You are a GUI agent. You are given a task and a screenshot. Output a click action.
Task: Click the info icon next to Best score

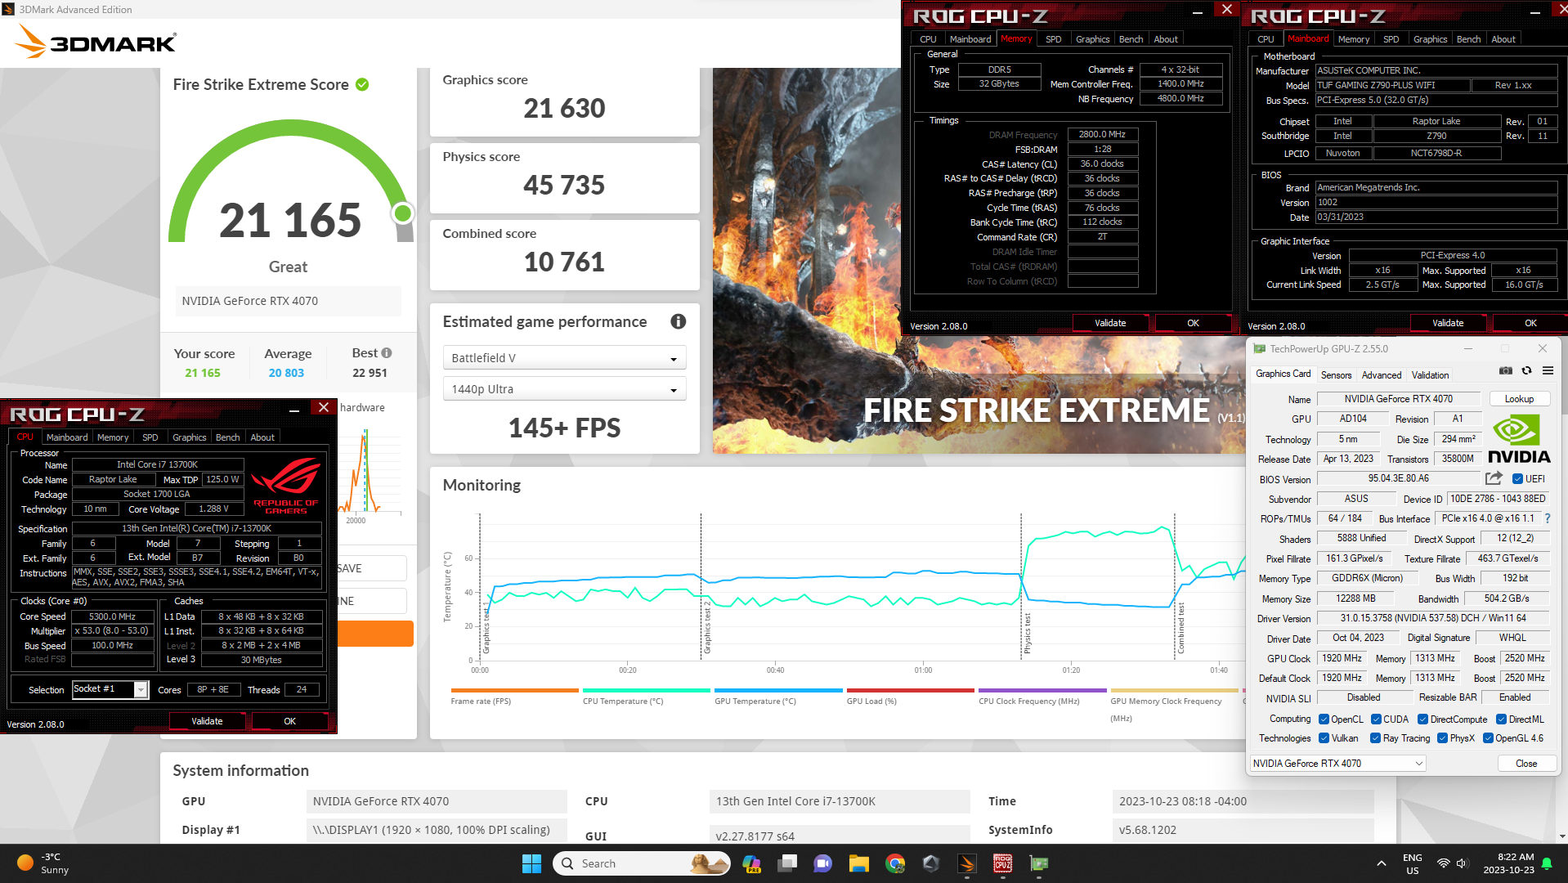[387, 352]
